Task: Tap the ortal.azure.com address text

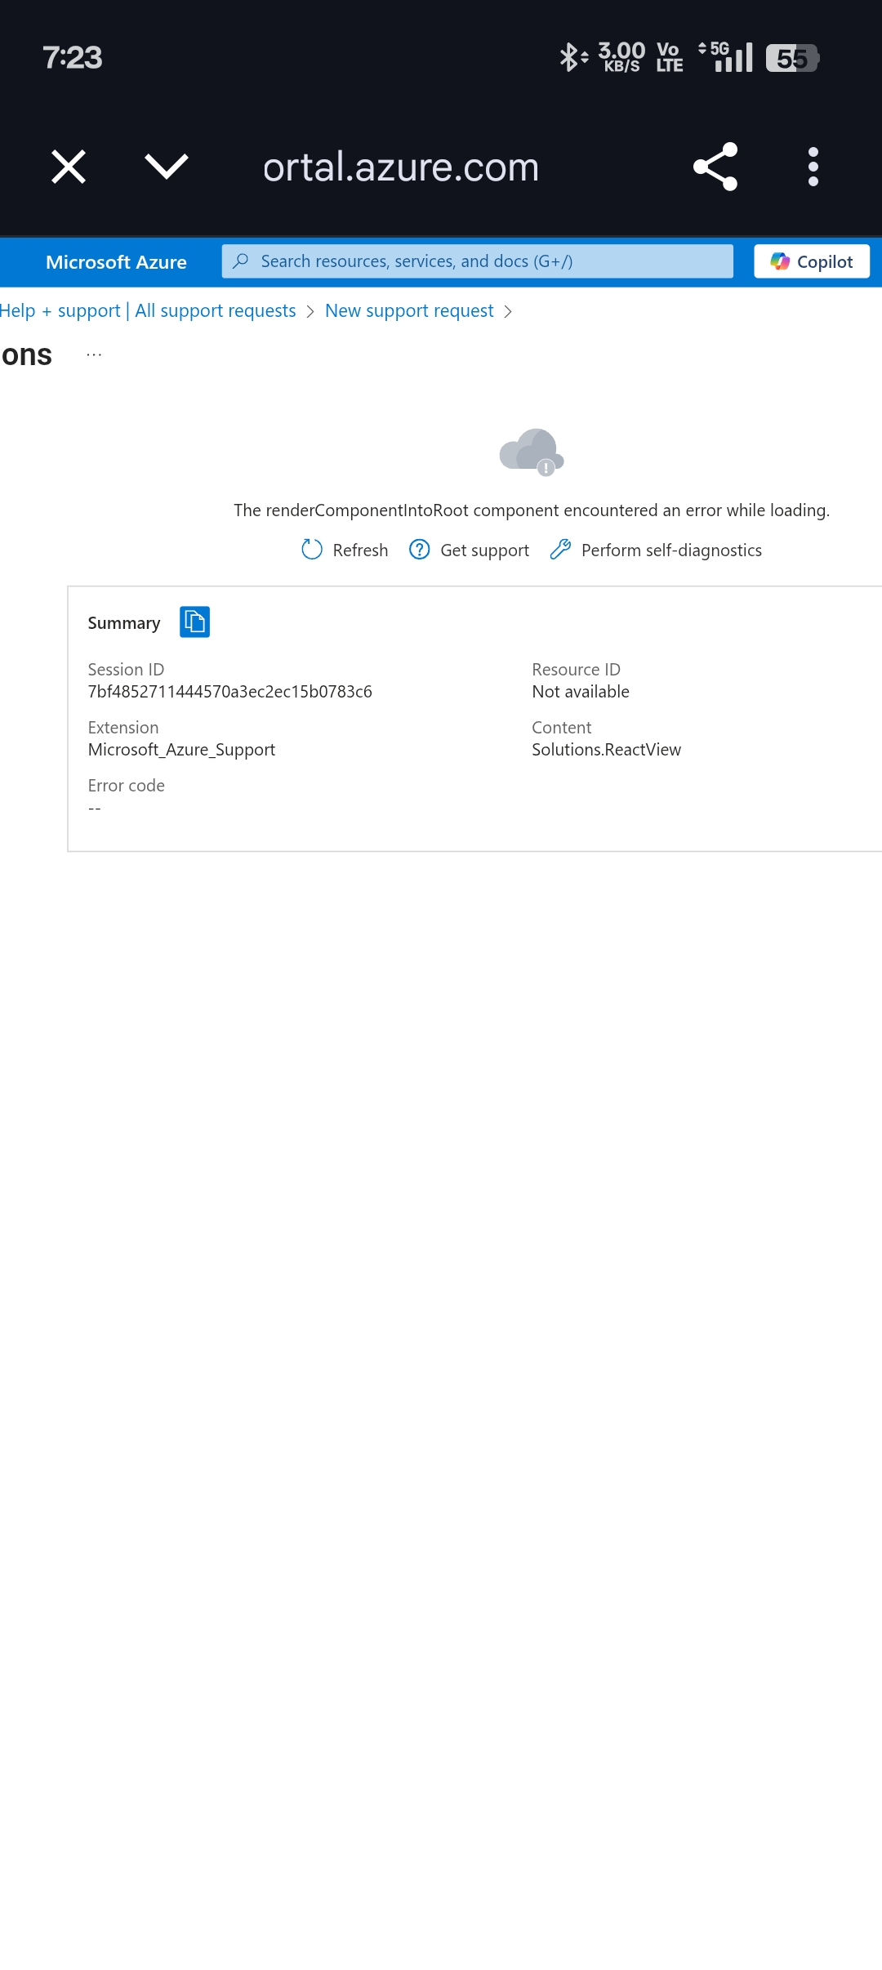Action: [x=401, y=167]
